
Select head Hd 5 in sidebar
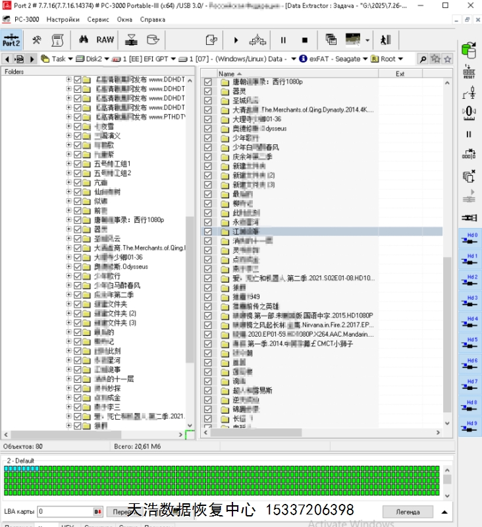(x=469, y=343)
